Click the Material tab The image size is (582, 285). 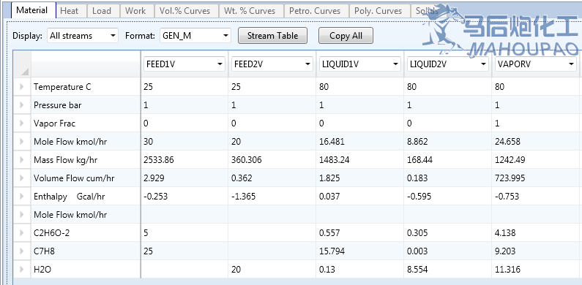point(34,10)
